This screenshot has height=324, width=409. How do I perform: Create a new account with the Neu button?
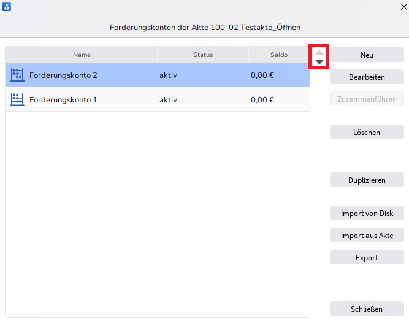click(367, 55)
